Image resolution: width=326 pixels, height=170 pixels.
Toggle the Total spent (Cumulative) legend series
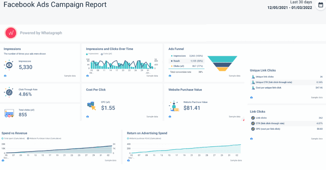[x=13, y=138]
